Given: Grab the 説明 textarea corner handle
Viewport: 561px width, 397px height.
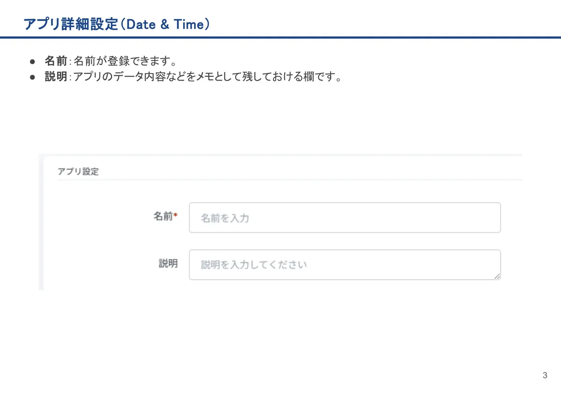Looking at the screenshot, I should [497, 276].
